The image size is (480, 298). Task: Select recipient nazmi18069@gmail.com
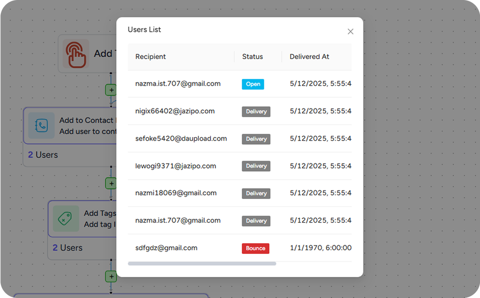(176, 193)
